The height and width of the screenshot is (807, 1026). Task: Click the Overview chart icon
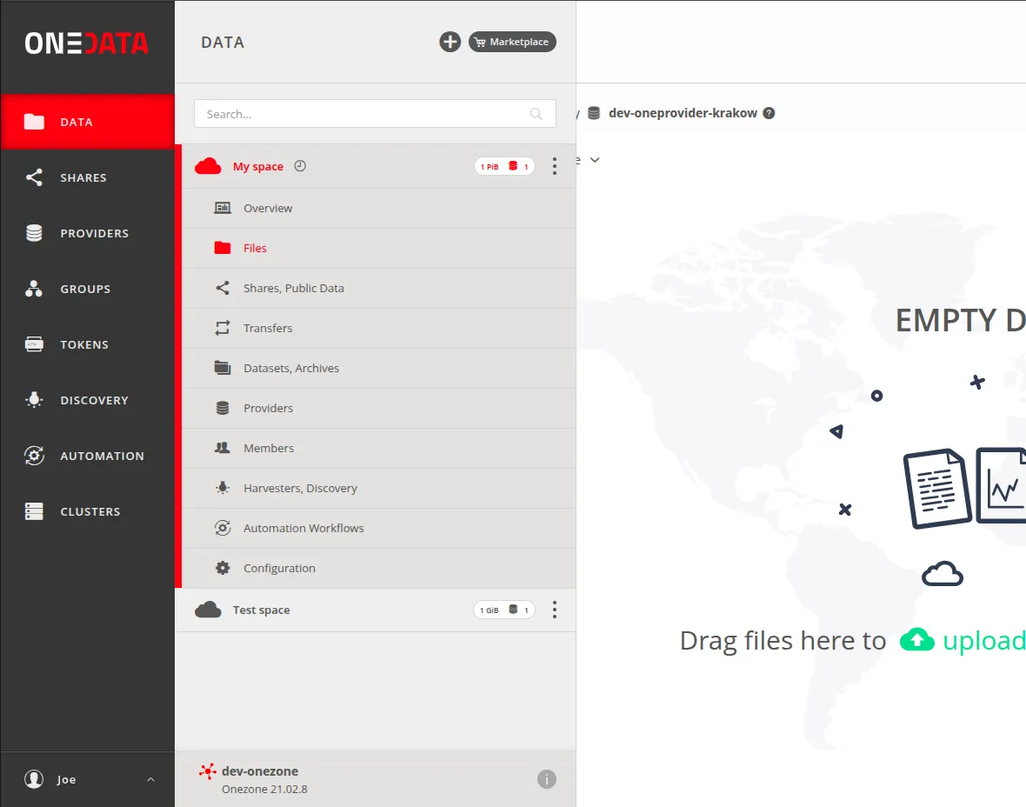pyautogui.click(x=223, y=208)
